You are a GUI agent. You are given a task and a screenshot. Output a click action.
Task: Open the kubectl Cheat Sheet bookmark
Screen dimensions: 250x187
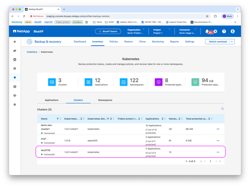pos(177,22)
